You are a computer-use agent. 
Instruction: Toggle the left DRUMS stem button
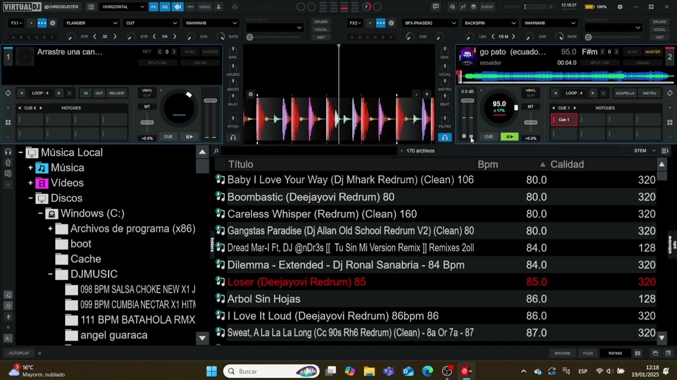(x=321, y=22)
